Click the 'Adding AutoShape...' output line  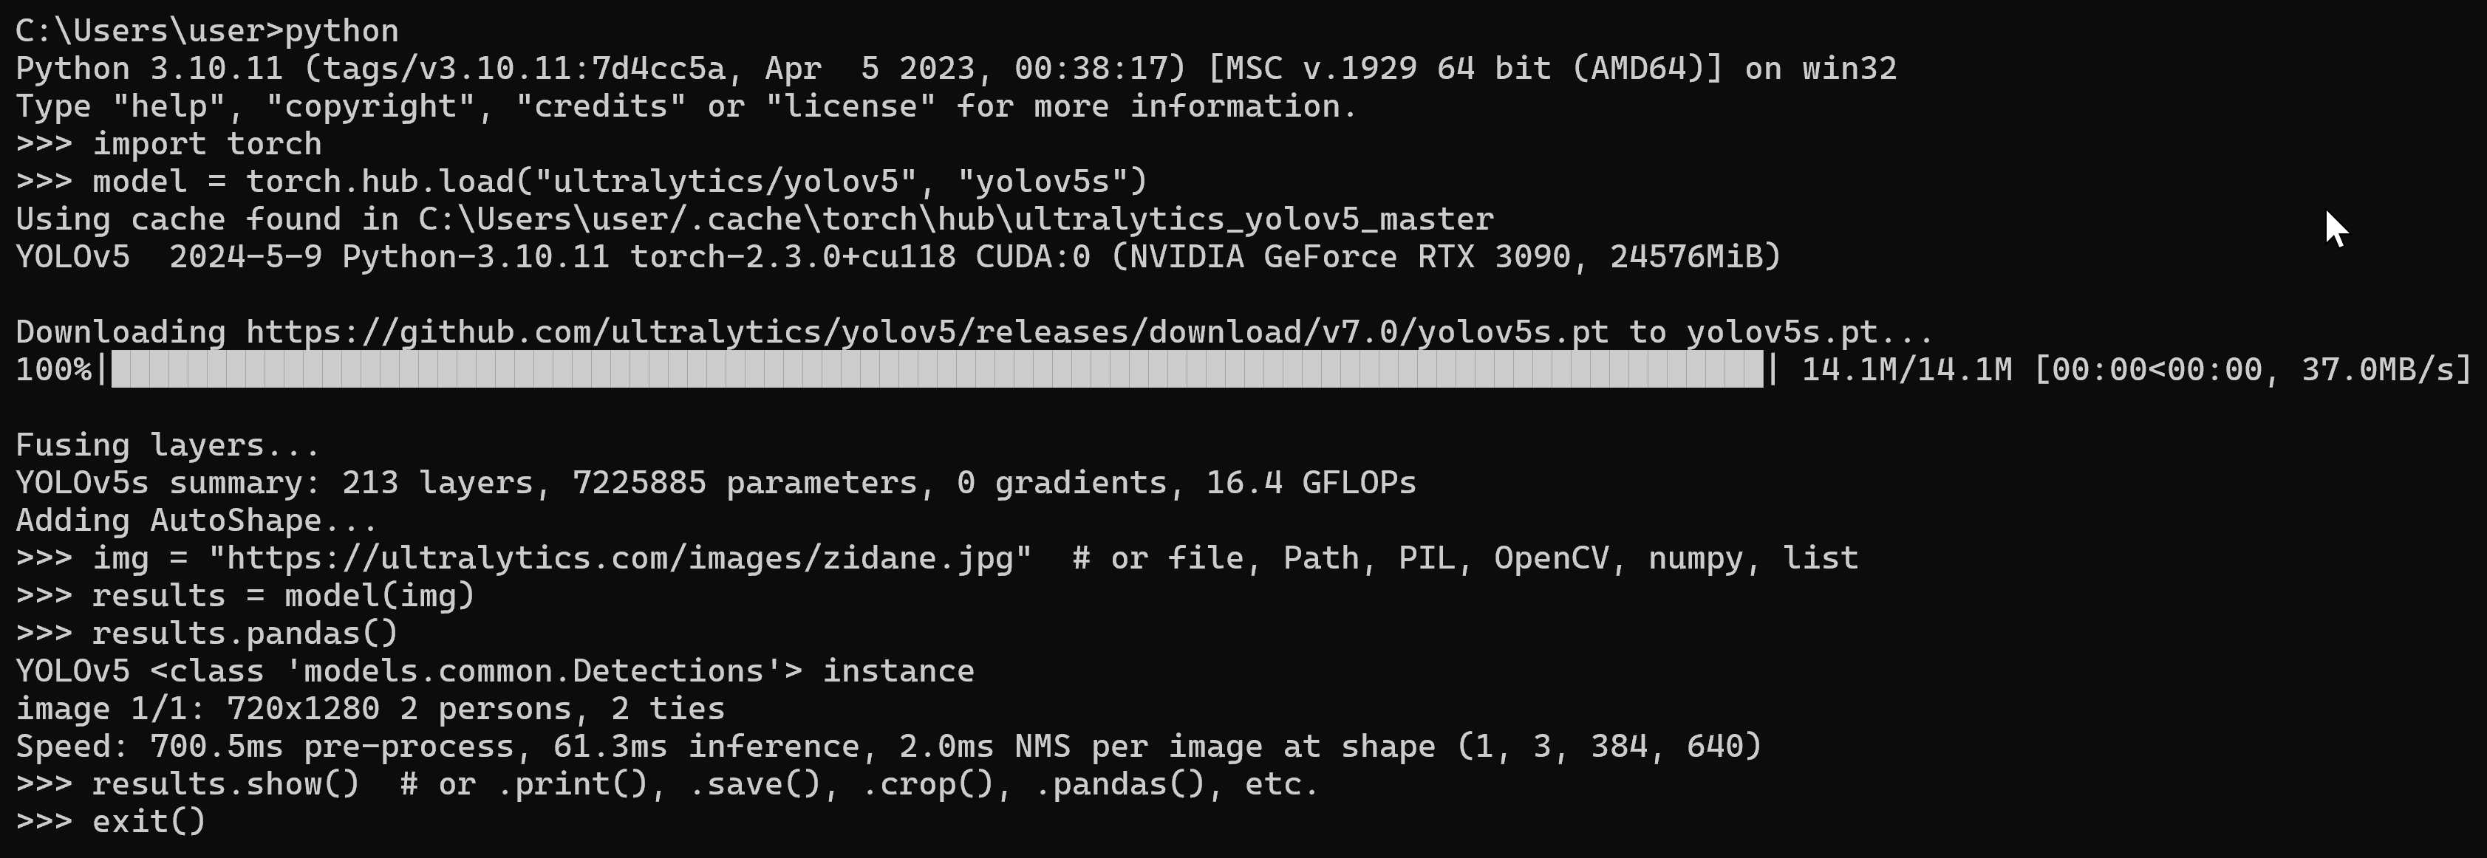[197, 521]
